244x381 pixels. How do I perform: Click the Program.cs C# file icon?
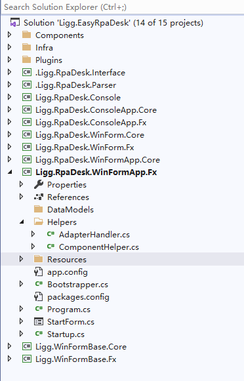pos(39,309)
